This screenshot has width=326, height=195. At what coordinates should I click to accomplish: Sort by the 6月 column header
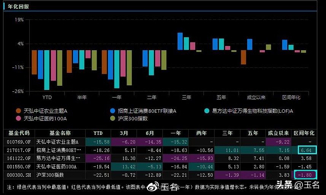pos(150,133)
